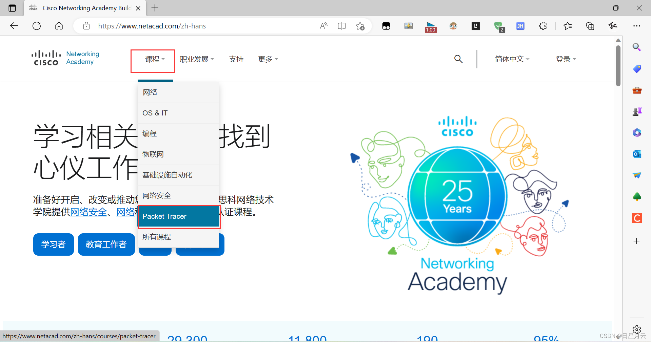Viewport: 651px width, 342px height.
Task: Activate Read Aloud in address bar
Action: pyautogui.click(x=323, y=26)
